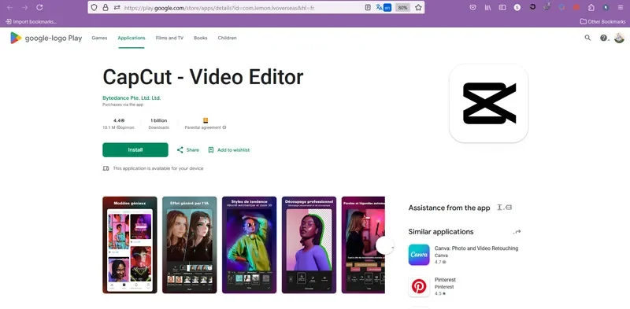Click the CapCut app logo

pos(488,103)
